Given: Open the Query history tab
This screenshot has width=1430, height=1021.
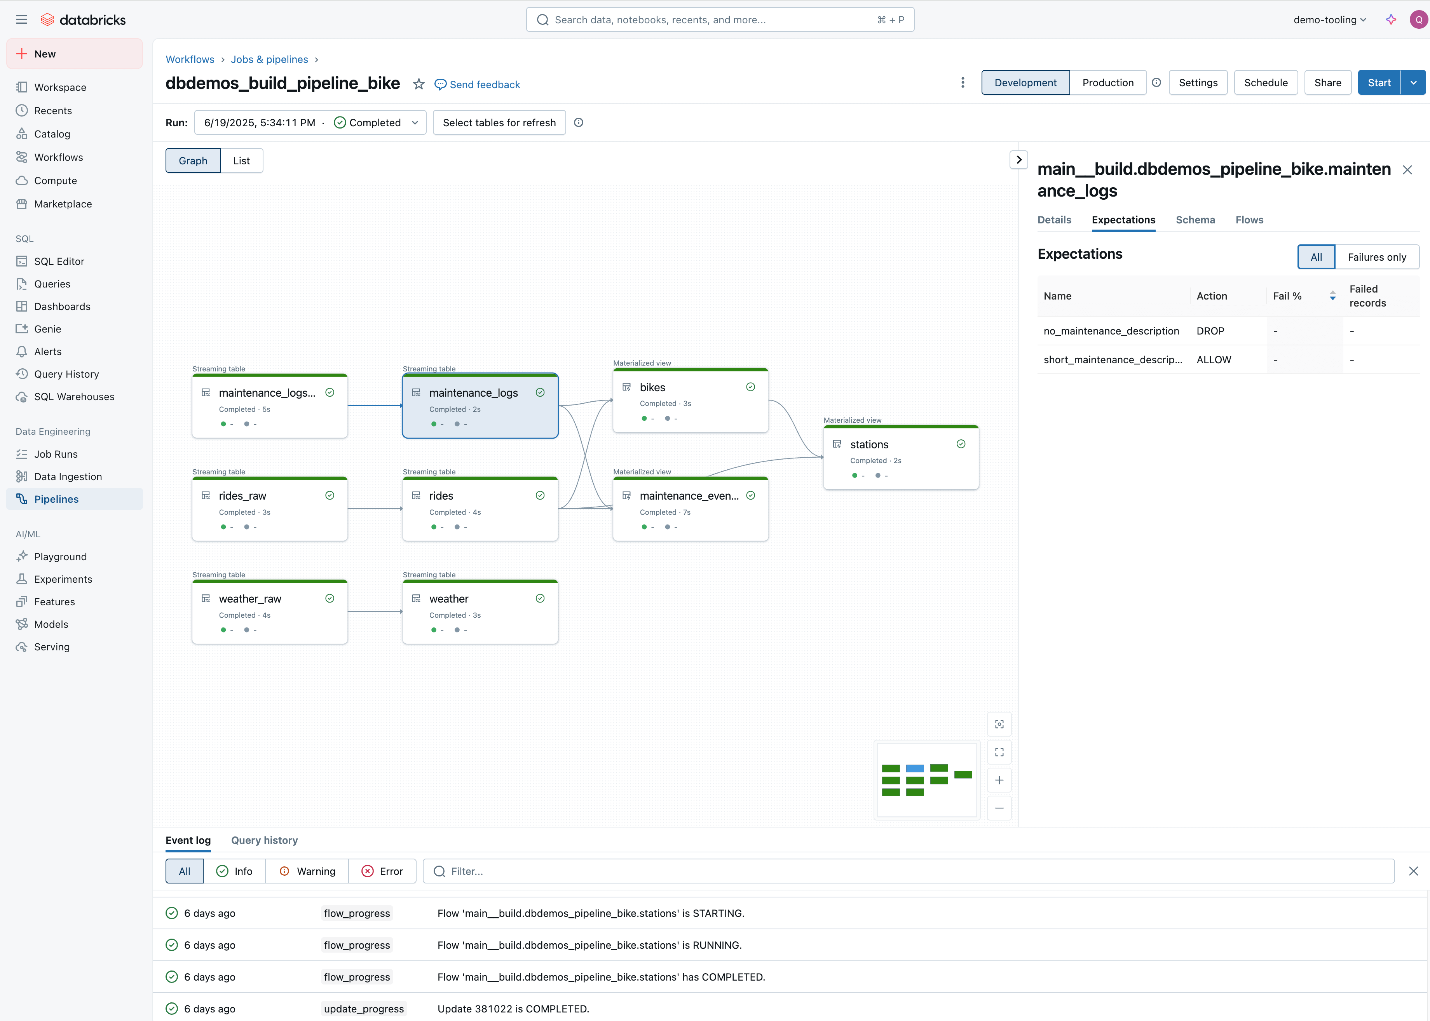Looking at the screenshot, I should pos(264,840).
